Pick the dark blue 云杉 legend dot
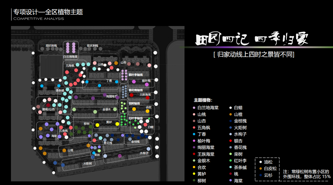The image size is (333, 185). click(x=260, y=175)
